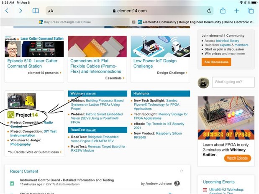Open the technical library link
259x194 pixels.
click(228, 41)
